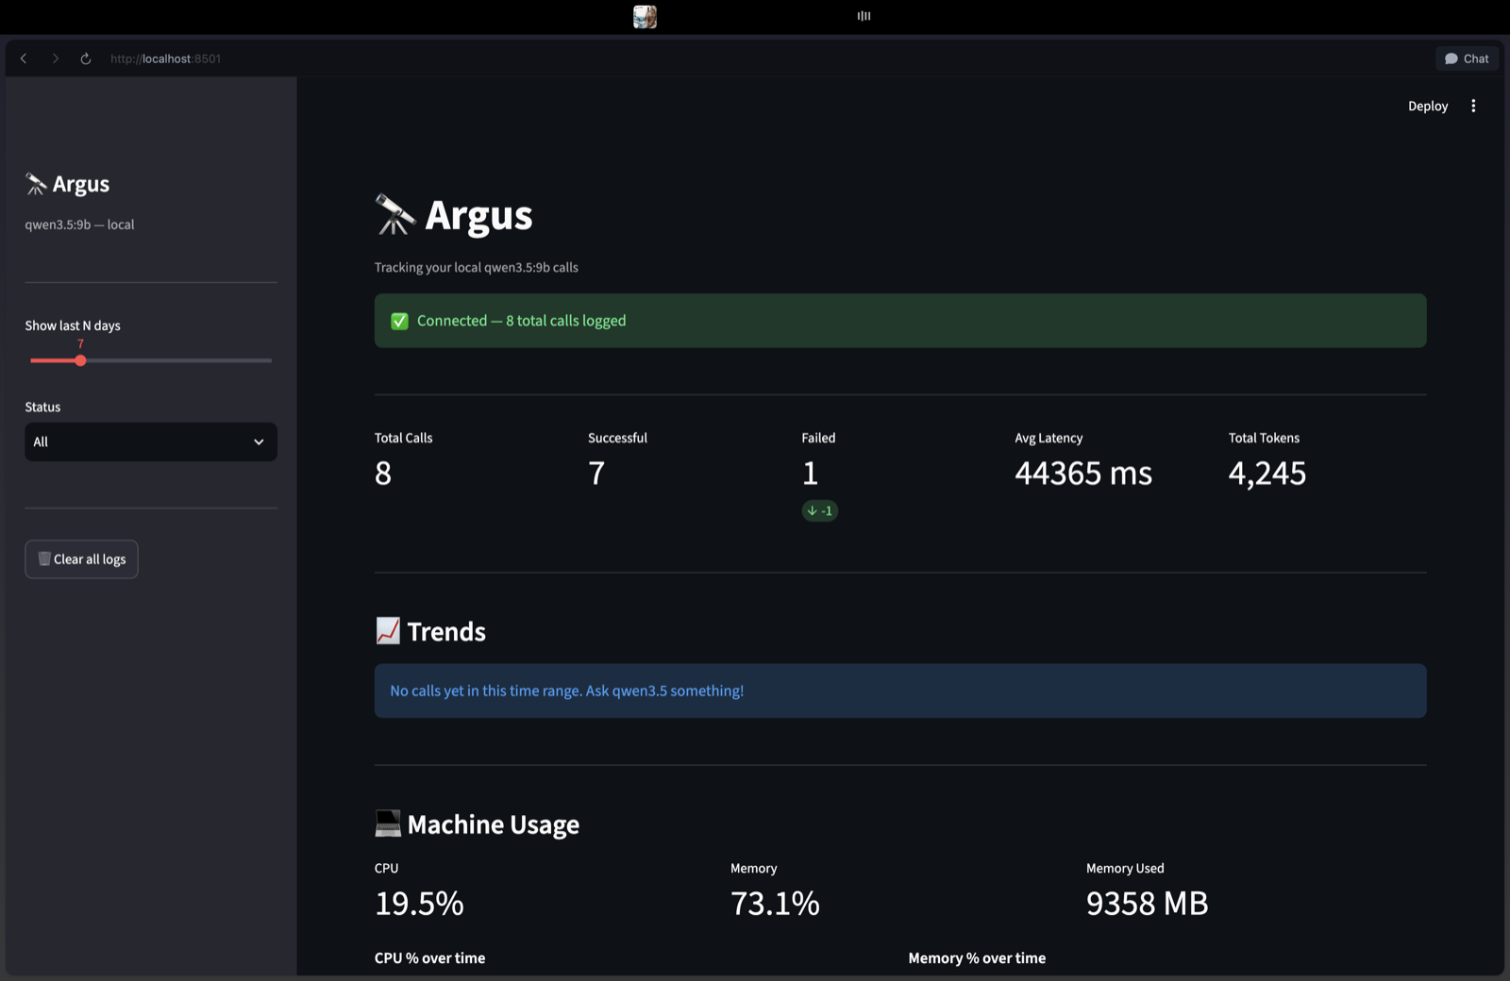Click the "CPU % over time" chart title

click(x=430, y=957)
